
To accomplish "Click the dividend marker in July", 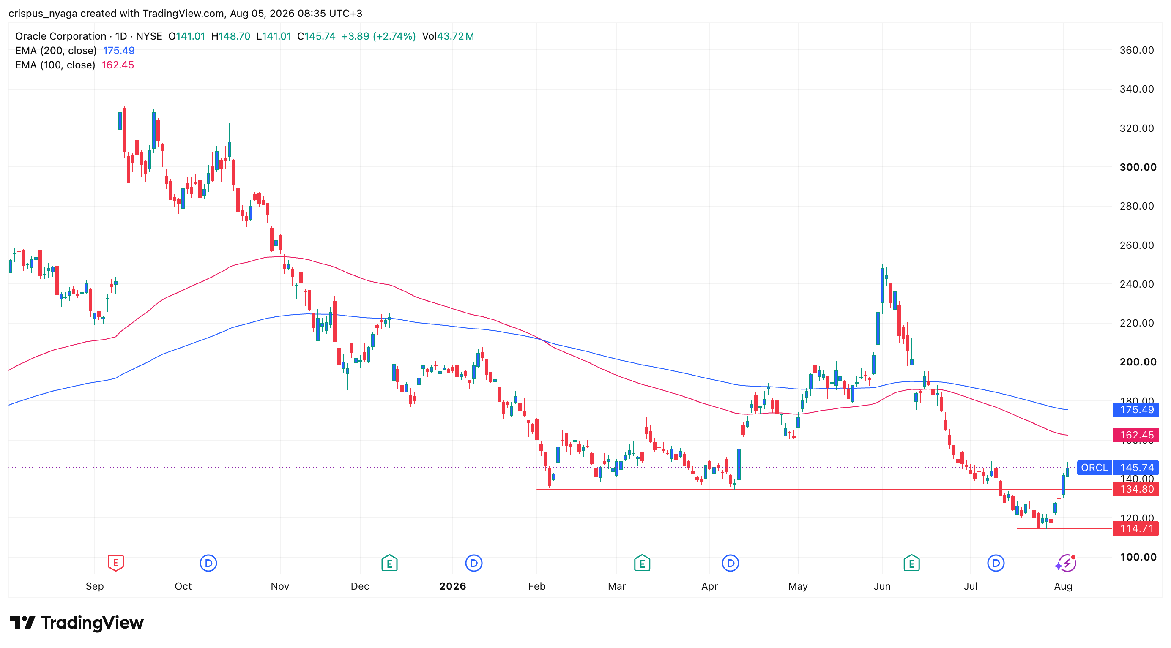I will (996, 563).
